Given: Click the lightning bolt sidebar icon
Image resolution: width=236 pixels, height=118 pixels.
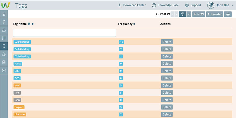Looking at the screenshot, I should (4, 22).
